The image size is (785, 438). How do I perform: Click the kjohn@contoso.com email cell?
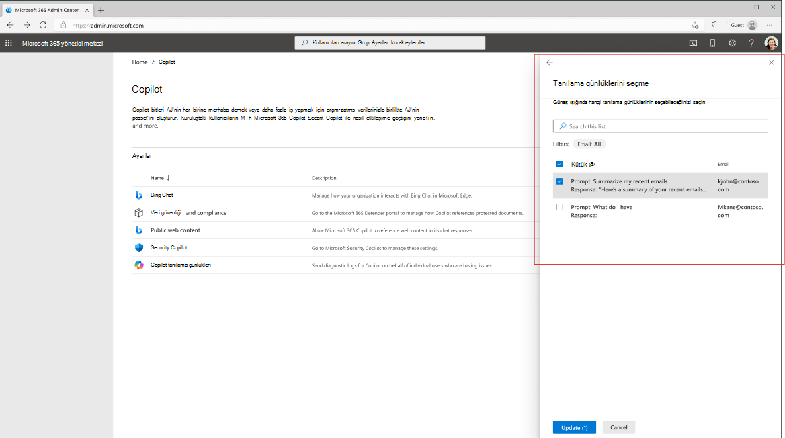[739, 185]
